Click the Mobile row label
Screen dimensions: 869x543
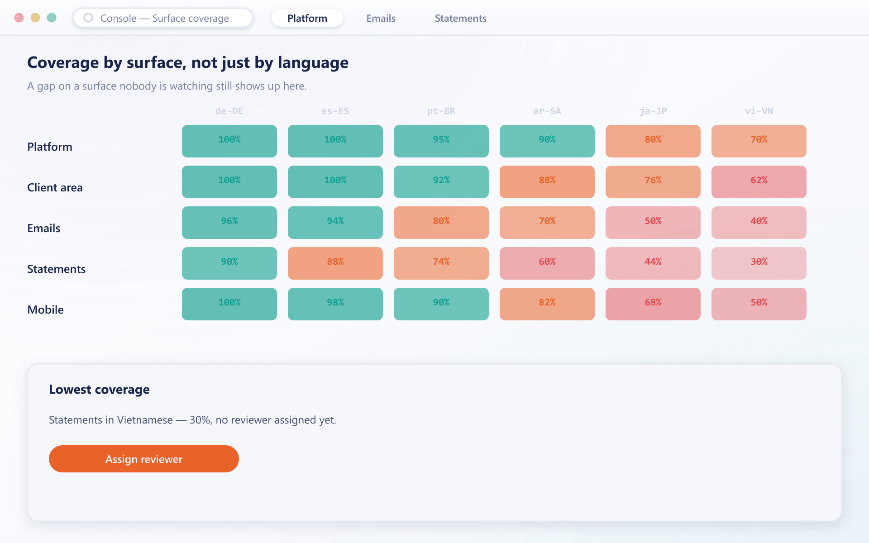click(x=45, y=310)
